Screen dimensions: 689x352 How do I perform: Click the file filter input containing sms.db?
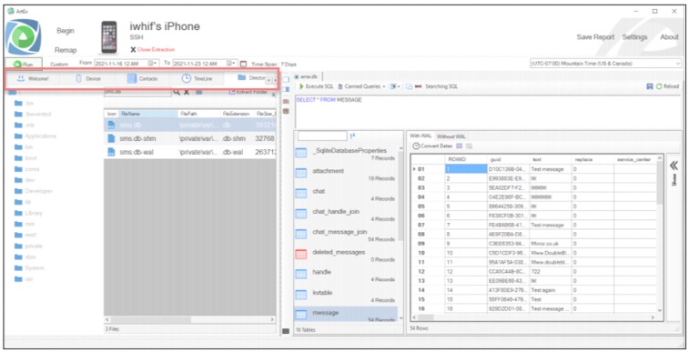137,92
